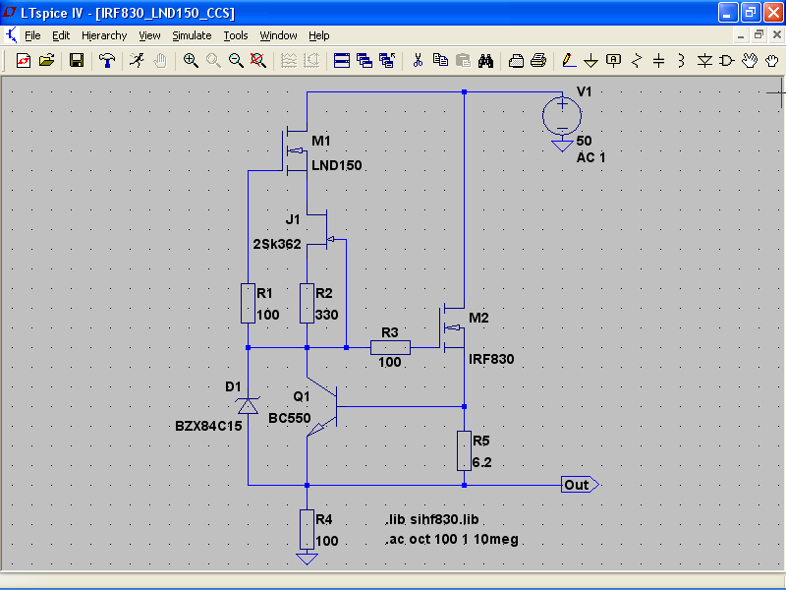Select the Zoom Out magnifier tool

(236, 61)
